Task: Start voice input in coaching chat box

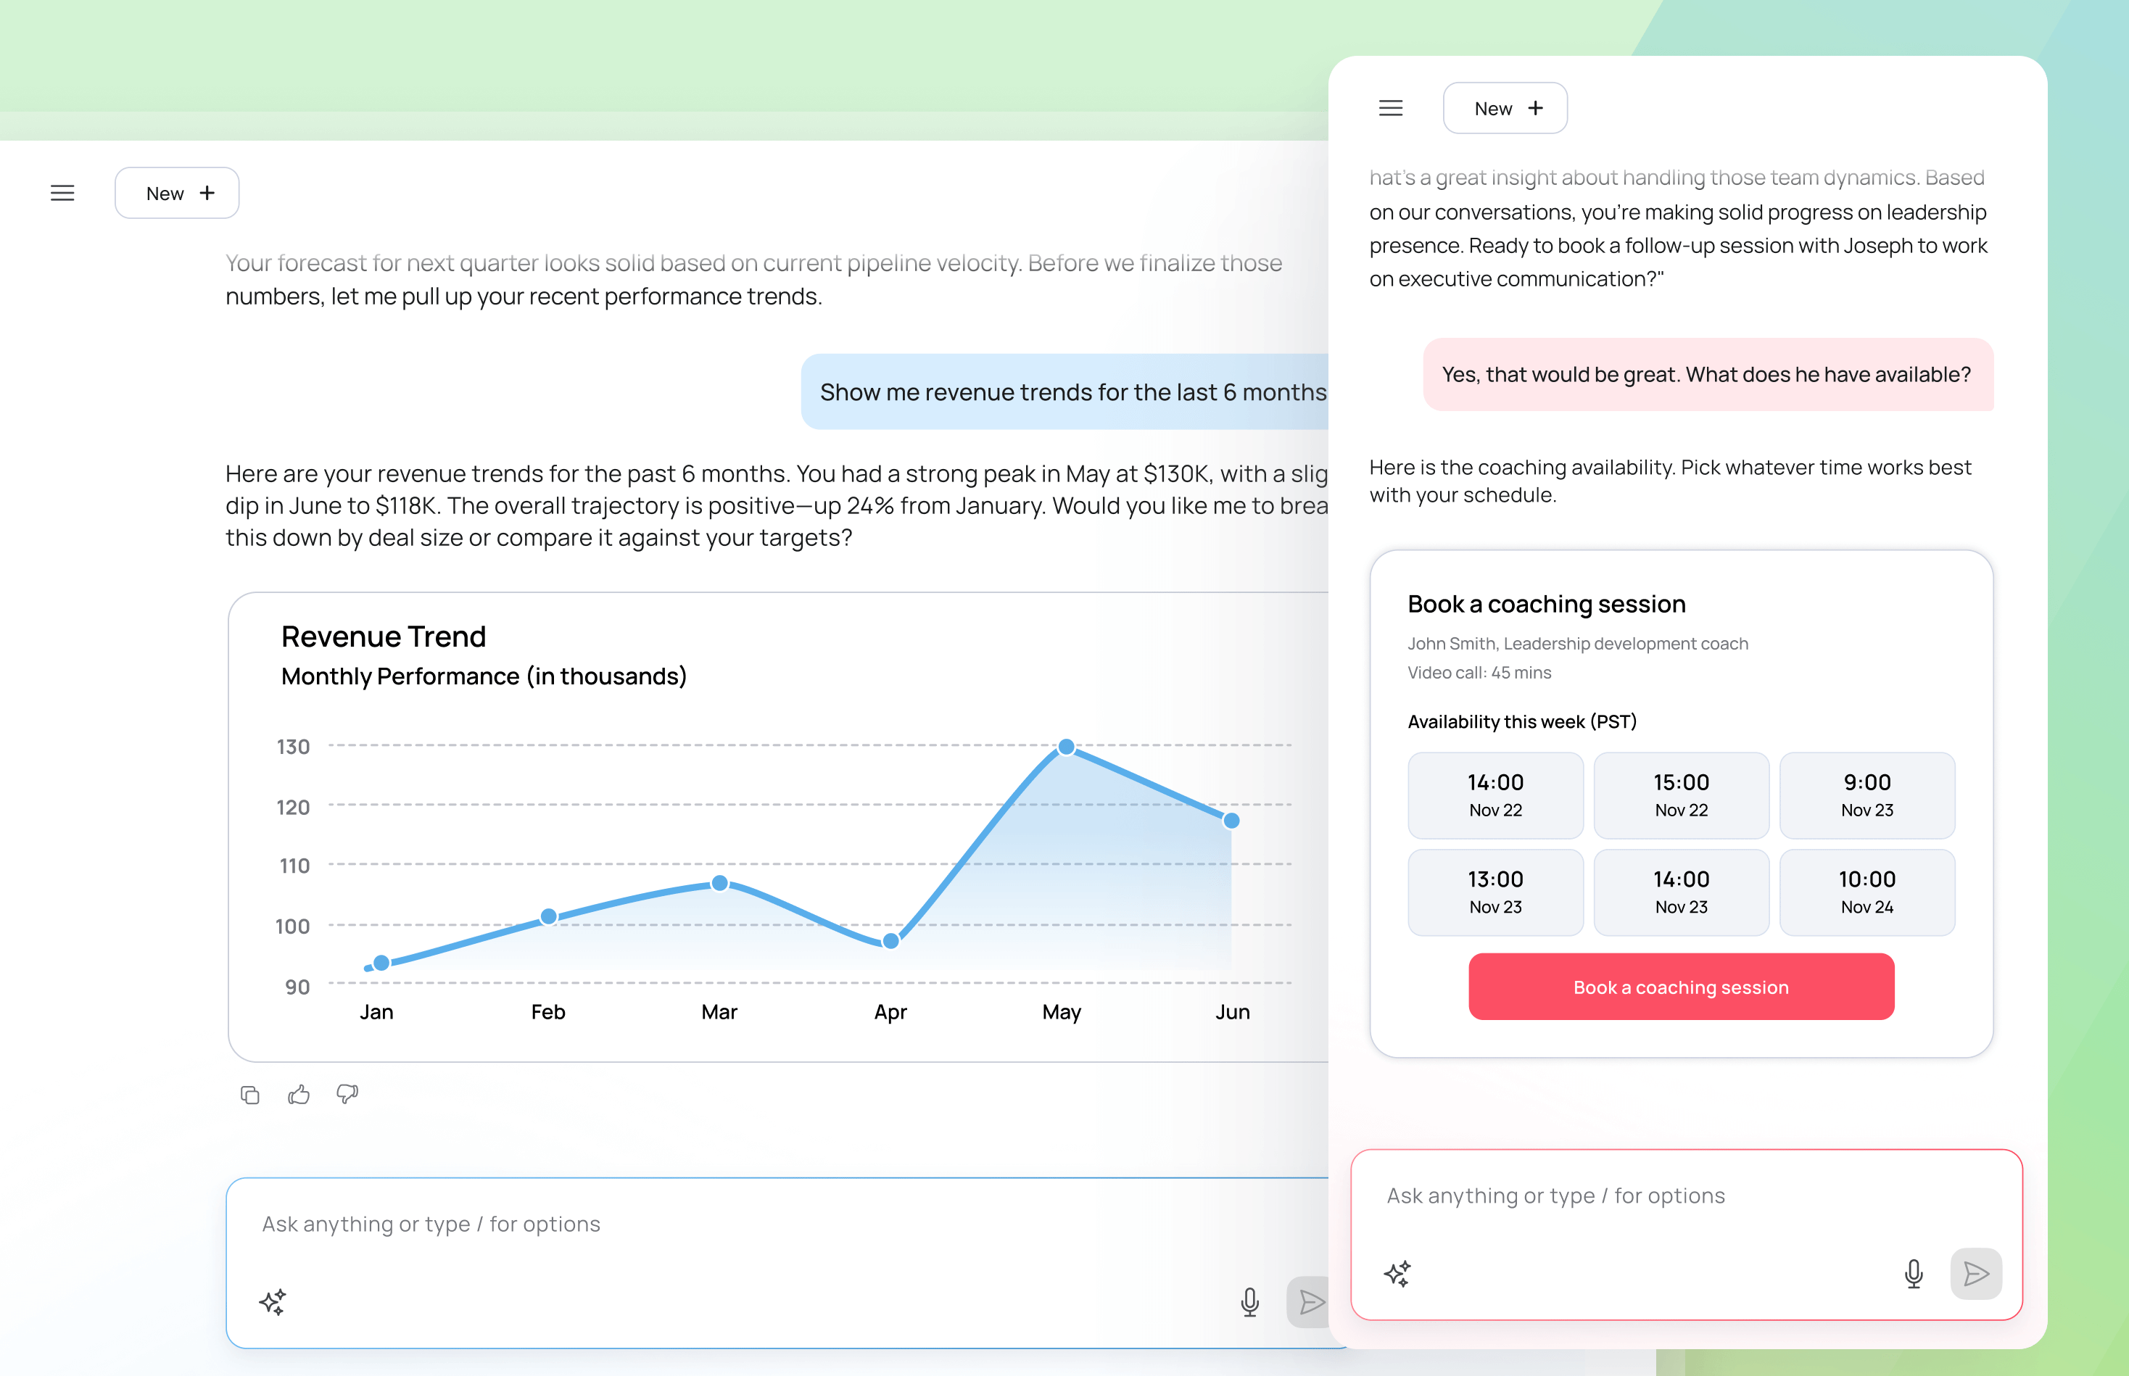Action: pyautogui.click(x=1913, y=1273)
